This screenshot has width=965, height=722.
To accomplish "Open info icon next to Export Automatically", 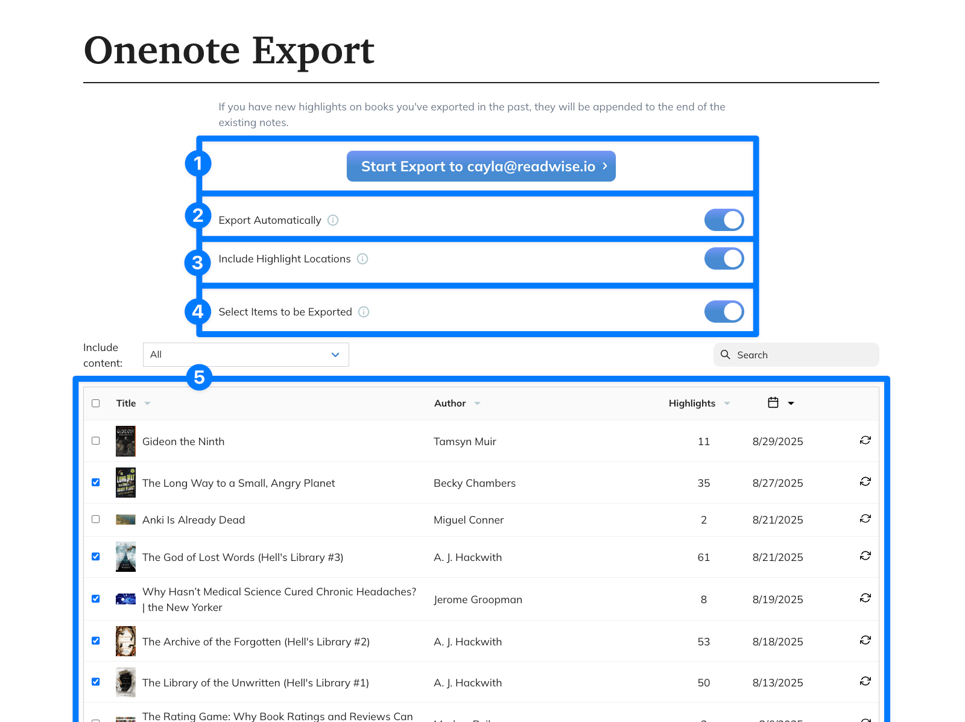I will click(x=333, y=220).
